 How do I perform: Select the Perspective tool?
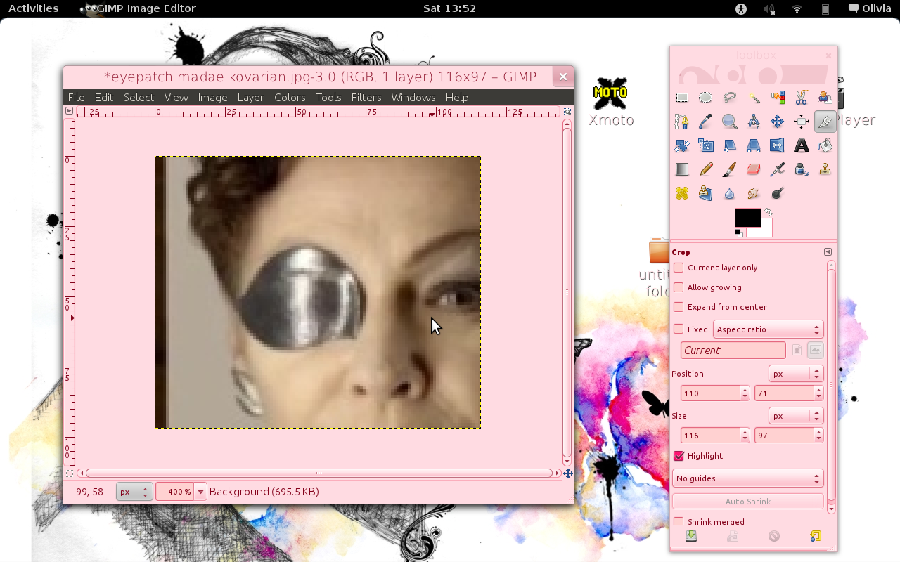click(x=754, y=145)
